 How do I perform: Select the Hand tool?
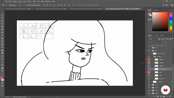click(2, 68)
